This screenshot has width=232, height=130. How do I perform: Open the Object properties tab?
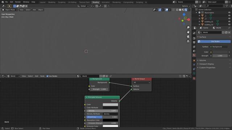click(x=194, y=60)
